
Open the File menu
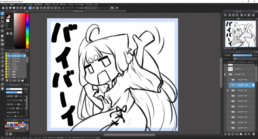[4, 5]
